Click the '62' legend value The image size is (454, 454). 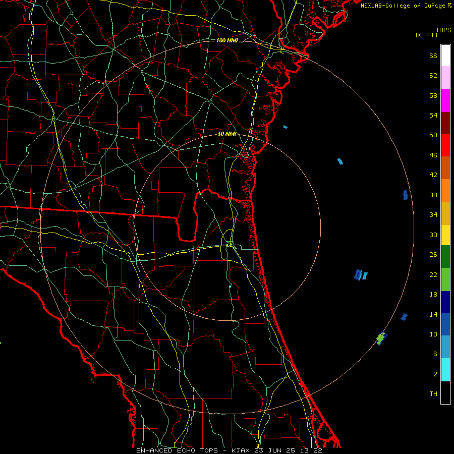(433, 76)
